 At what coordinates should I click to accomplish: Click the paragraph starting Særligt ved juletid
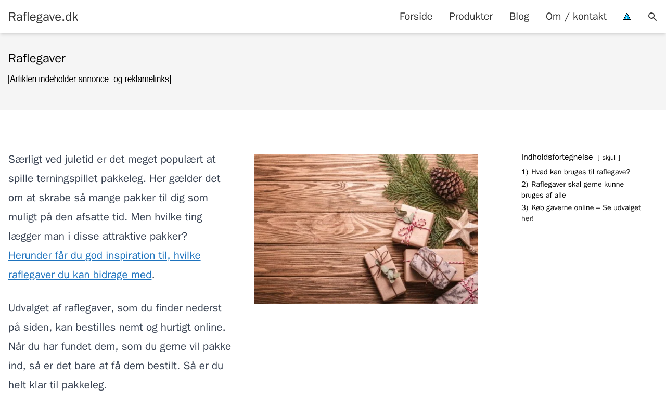[x=120, y=217]
